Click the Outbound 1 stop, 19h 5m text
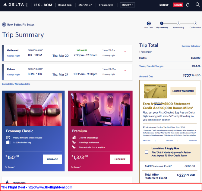 point(109,50)
